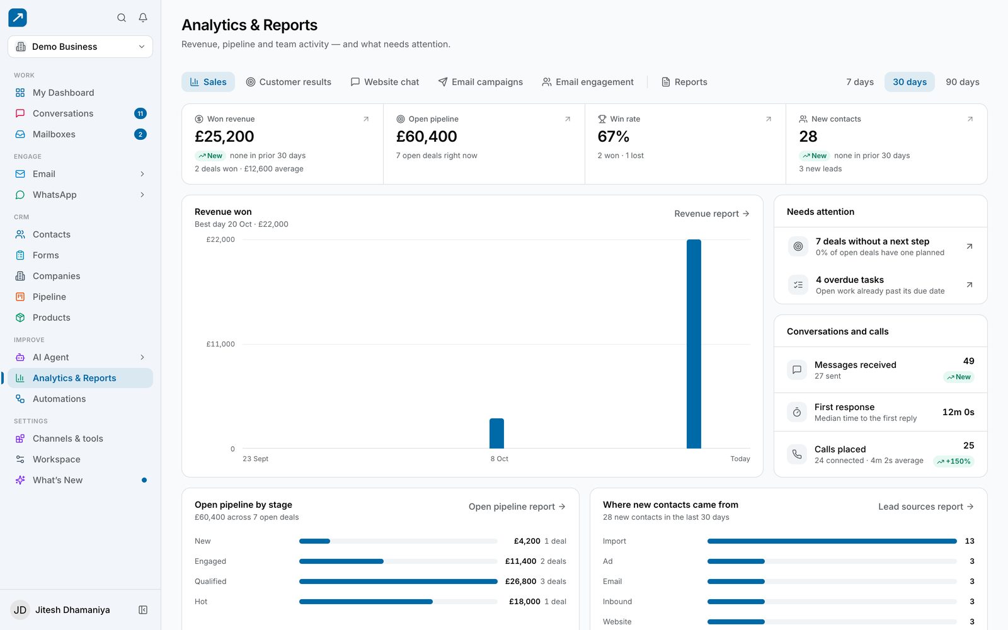
Task: Open Channels & tools settings
Action: point(80,438)
